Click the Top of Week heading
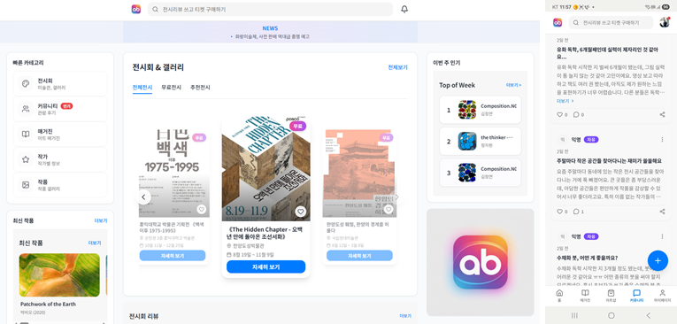The width and height of the screenshot is (677, 324). click(x=457, y=85)
